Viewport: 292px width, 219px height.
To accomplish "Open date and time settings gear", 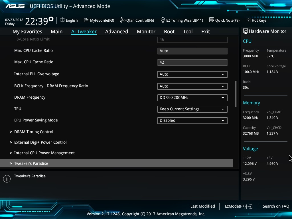I will (51, 19).
